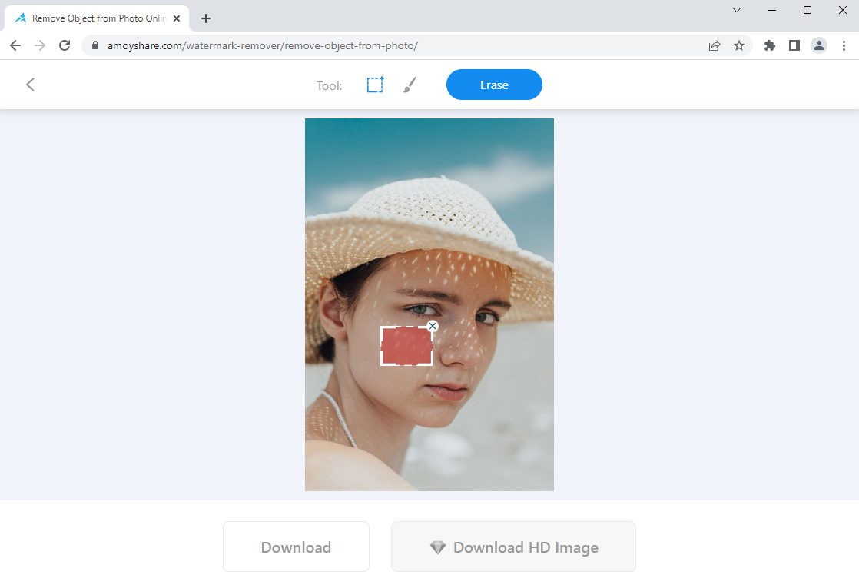Expand the tab search dropdown arrow

point(737,11)
